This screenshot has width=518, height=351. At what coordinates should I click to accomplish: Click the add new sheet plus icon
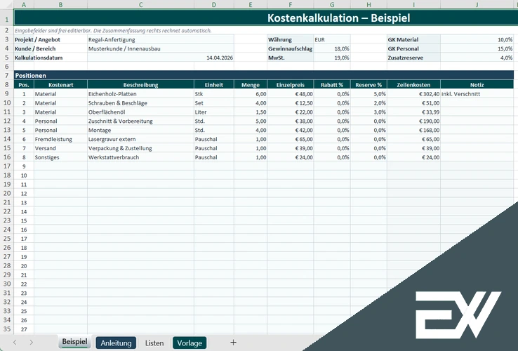pyautogui.click(x=233, y=343)
